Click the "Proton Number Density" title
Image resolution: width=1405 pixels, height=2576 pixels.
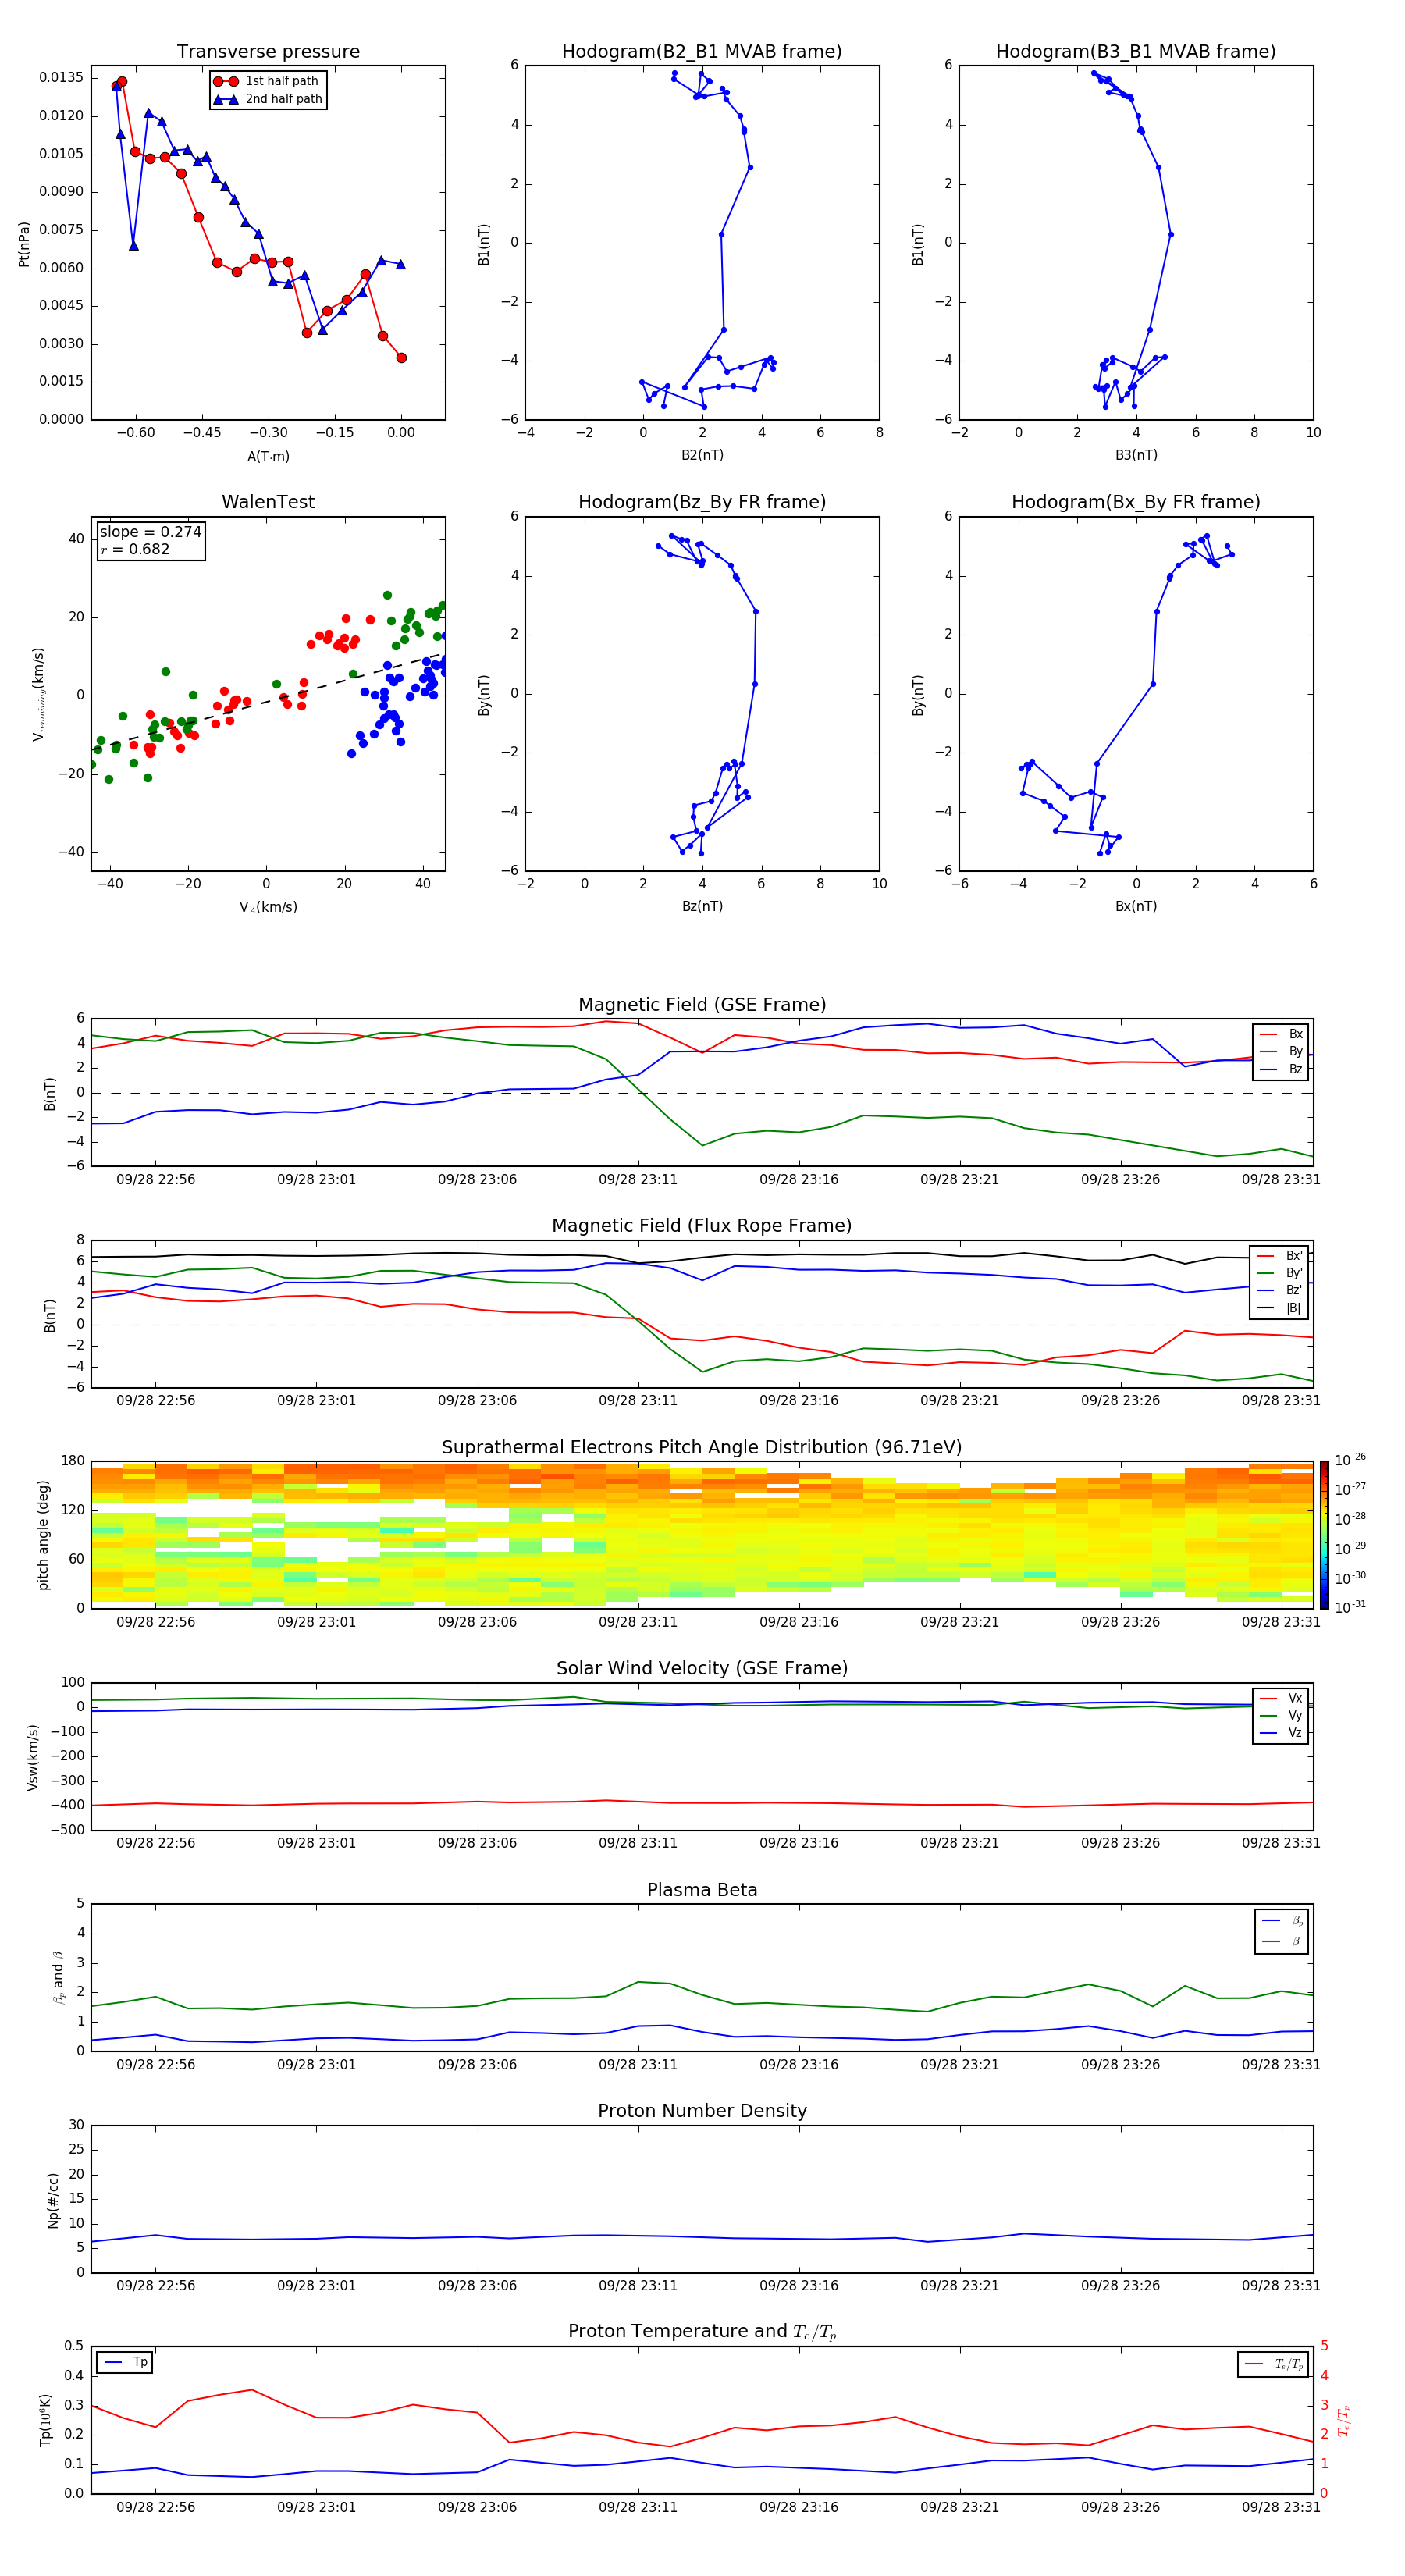coord(702,2111)
